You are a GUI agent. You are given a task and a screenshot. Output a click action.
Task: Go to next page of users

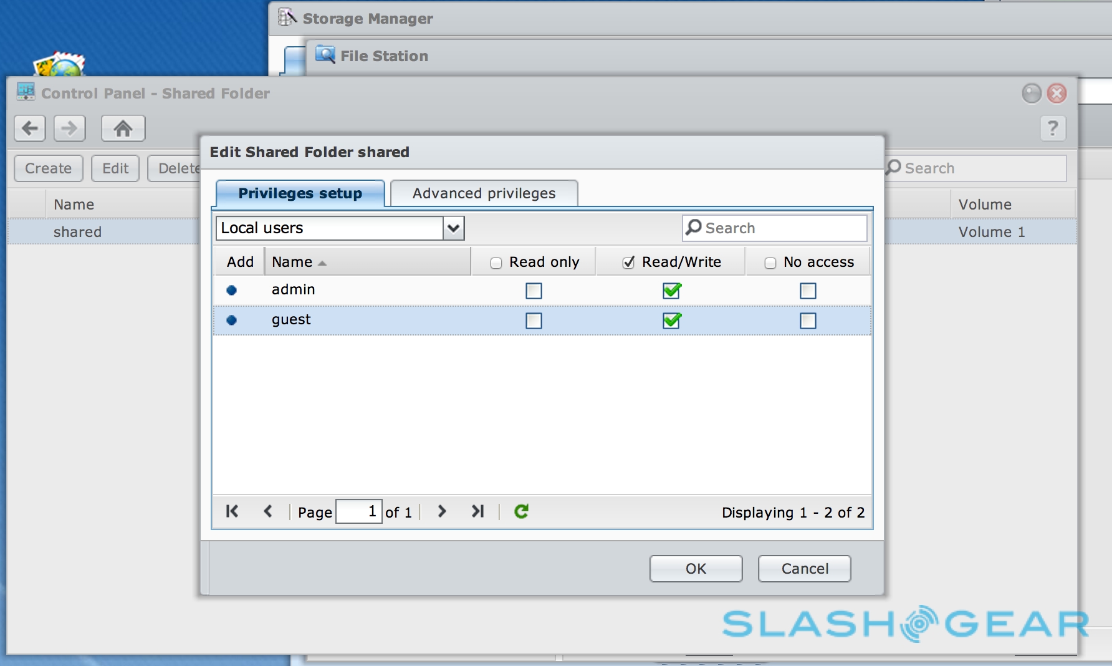(x=442, y=511)
